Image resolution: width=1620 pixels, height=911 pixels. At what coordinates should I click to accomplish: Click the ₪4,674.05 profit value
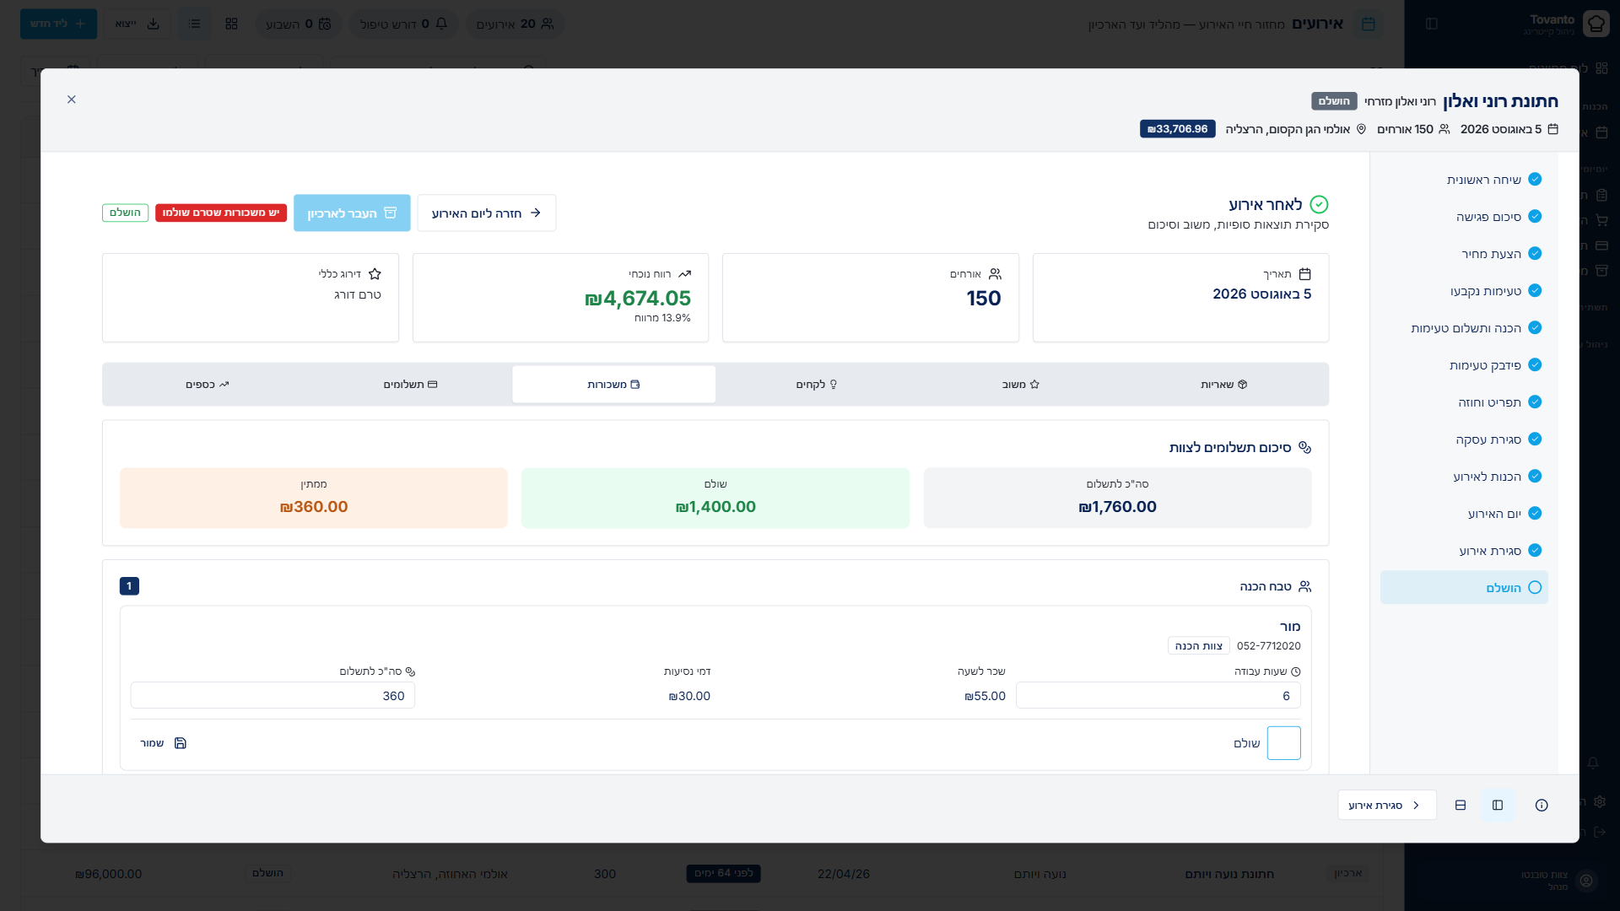pyautogui.click(x=638, y=299)
